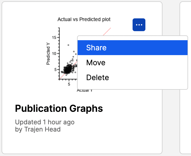191x156 pixels.
Task: Click the "Updated 1 hour ago" text
Action: click(x=45, y=122)
